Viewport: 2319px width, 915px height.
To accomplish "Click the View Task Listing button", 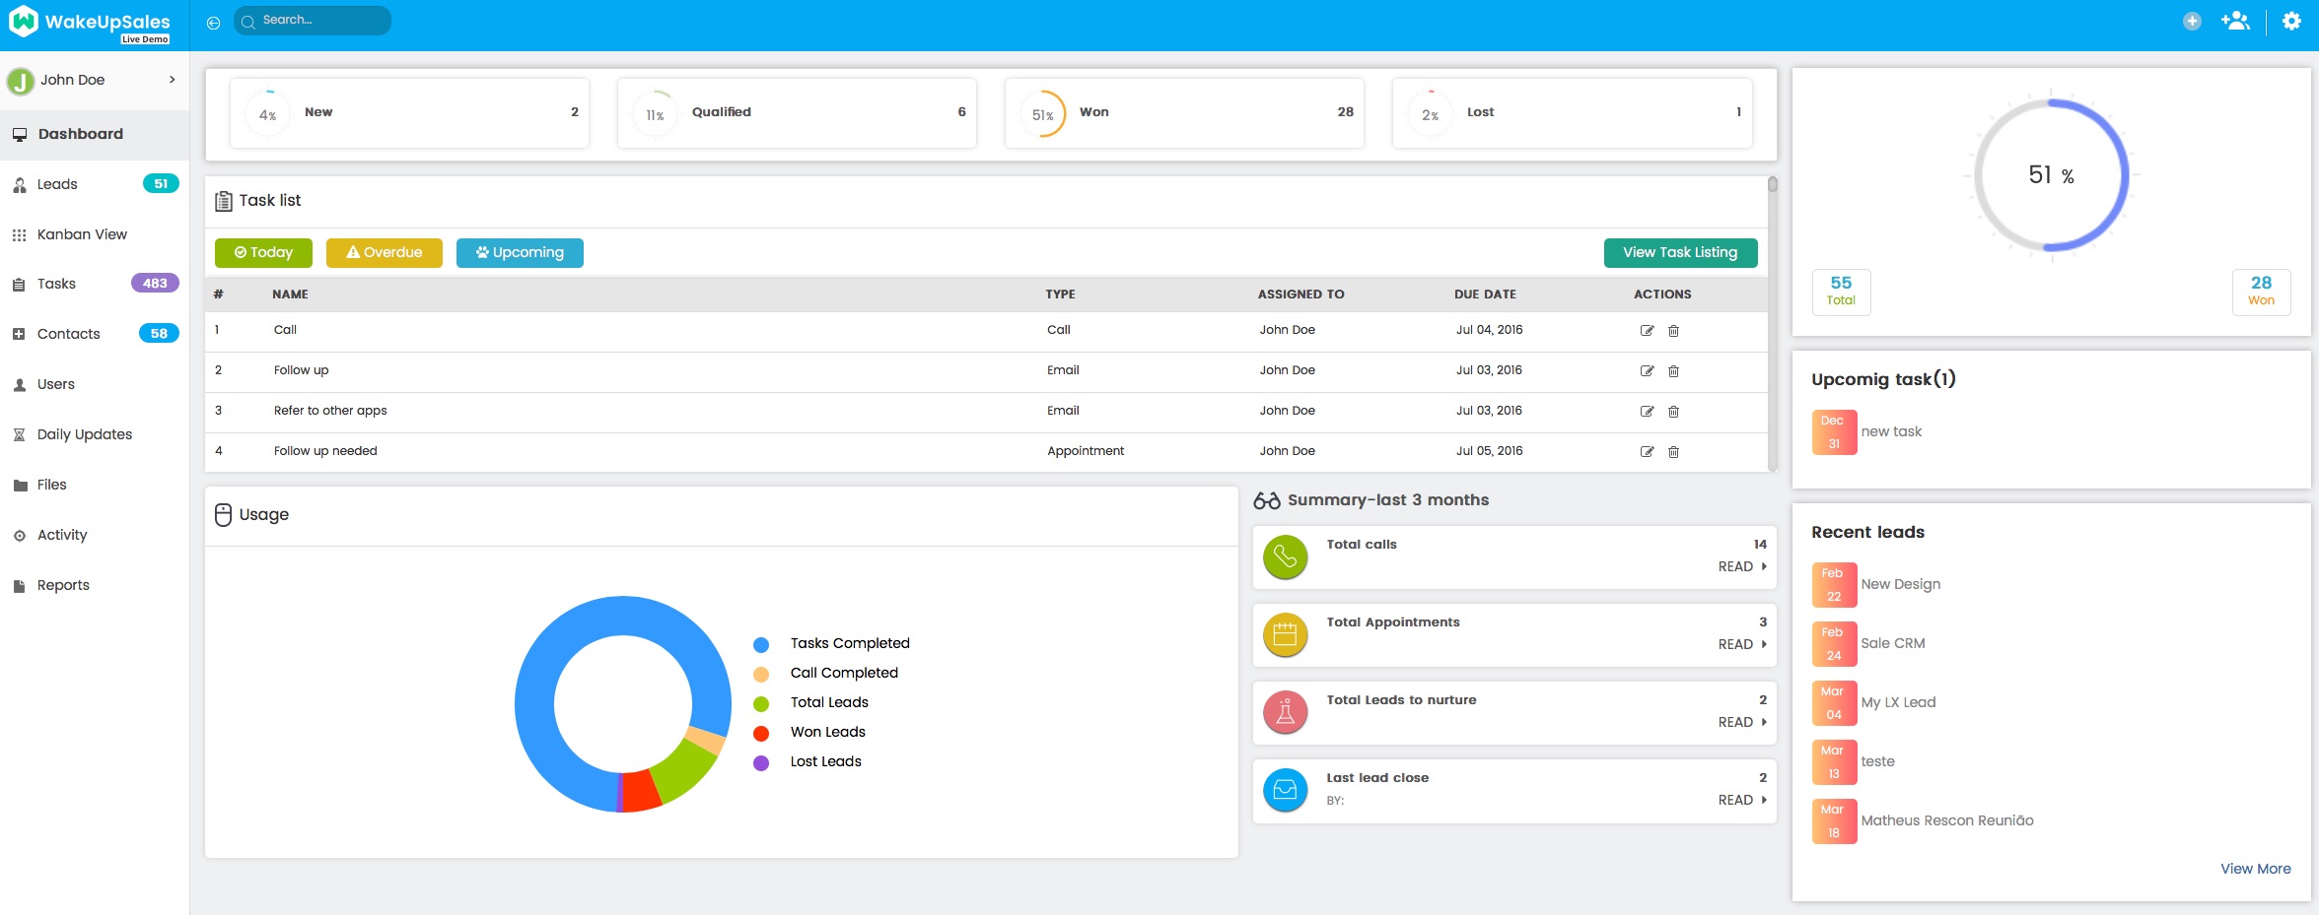I will click(x=1679, y=253).
